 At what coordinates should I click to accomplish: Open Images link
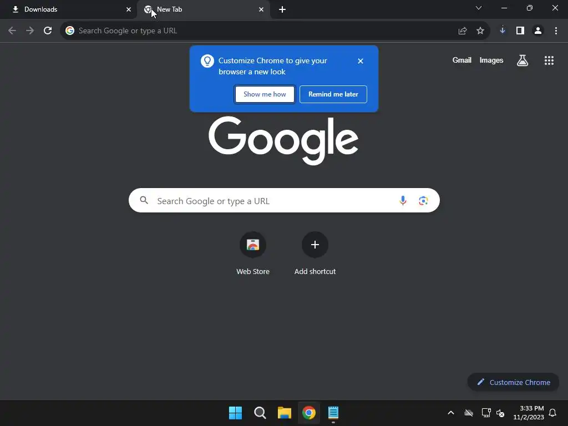click(x=491, y=60)
